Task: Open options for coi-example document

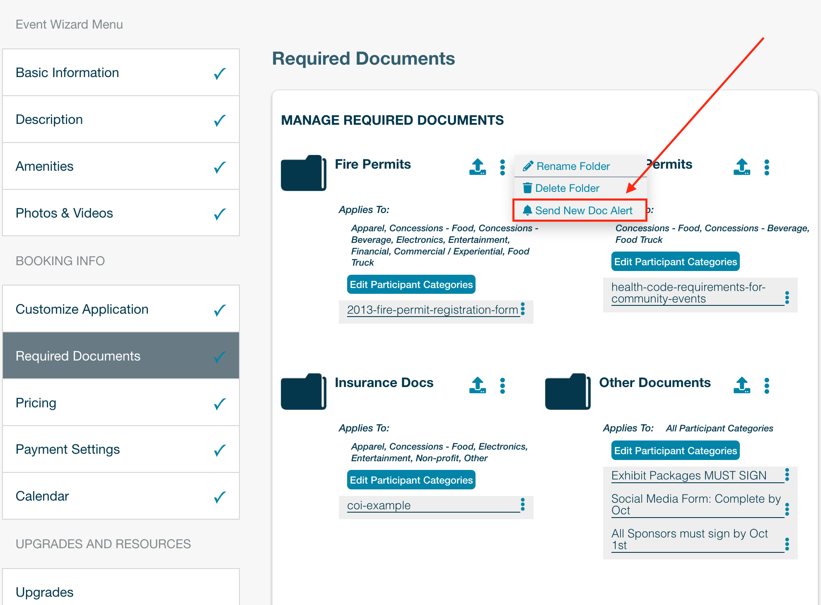Action: pos(523,504)
